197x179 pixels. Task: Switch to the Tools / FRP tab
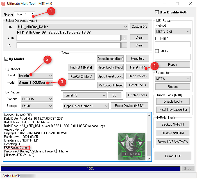[x=24, y=14]
